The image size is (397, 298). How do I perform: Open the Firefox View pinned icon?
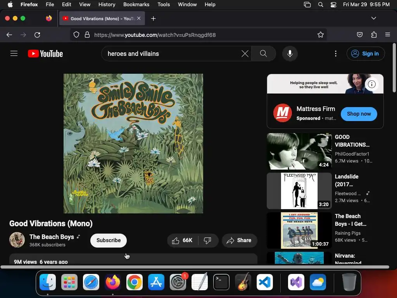49,18
